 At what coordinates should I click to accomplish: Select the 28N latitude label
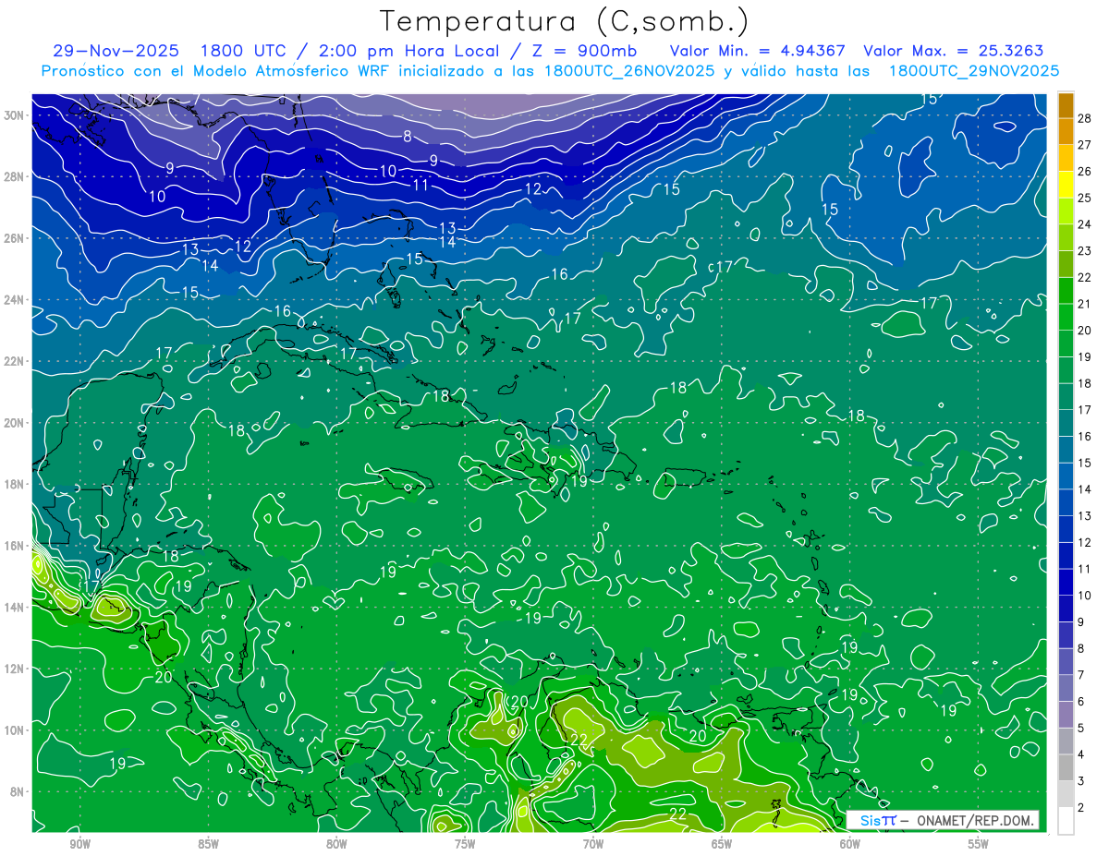(15, 176)
